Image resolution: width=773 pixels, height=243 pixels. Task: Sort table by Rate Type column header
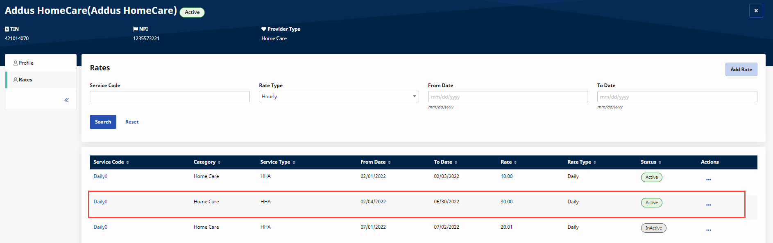click(582, 162)
